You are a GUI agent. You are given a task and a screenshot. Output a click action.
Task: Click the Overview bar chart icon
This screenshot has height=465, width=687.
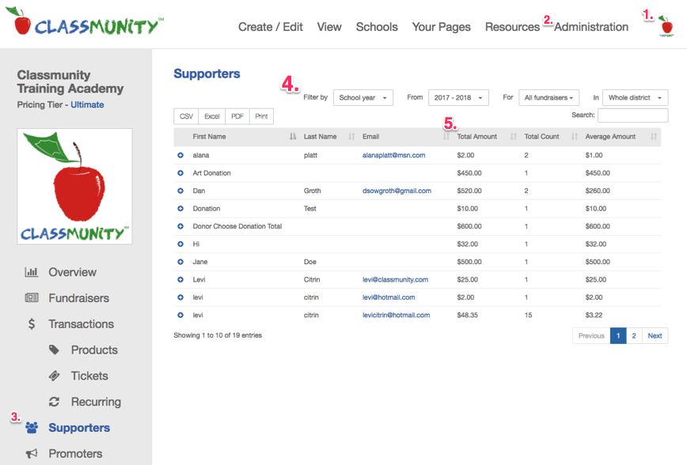click(x=31, y=272)
